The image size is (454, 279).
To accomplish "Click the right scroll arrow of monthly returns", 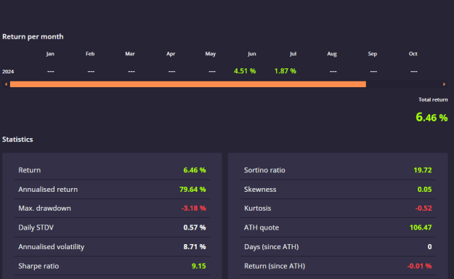I will click(x=444, y=84).
